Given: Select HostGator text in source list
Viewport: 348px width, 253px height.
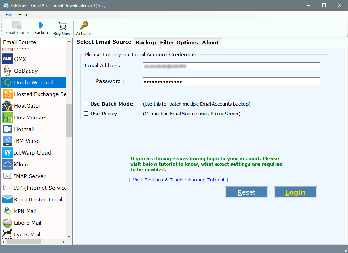Looking at the screenshot, I should point(28,106).
